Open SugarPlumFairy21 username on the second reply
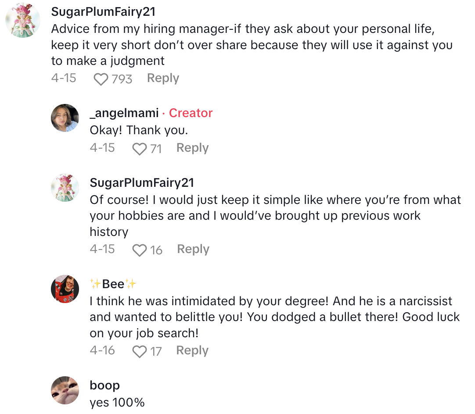This screenshot has width=475, height=414. point(142,182)
